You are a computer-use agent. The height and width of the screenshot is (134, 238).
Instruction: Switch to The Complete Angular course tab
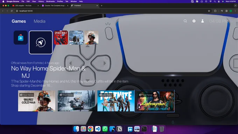pos(55,6)
